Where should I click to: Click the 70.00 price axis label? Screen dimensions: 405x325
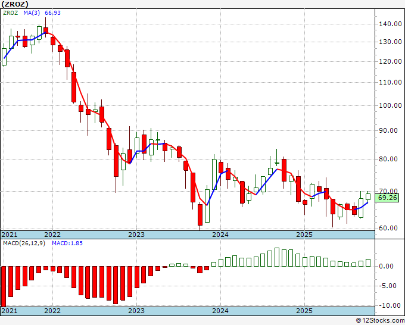click(388, 191)
